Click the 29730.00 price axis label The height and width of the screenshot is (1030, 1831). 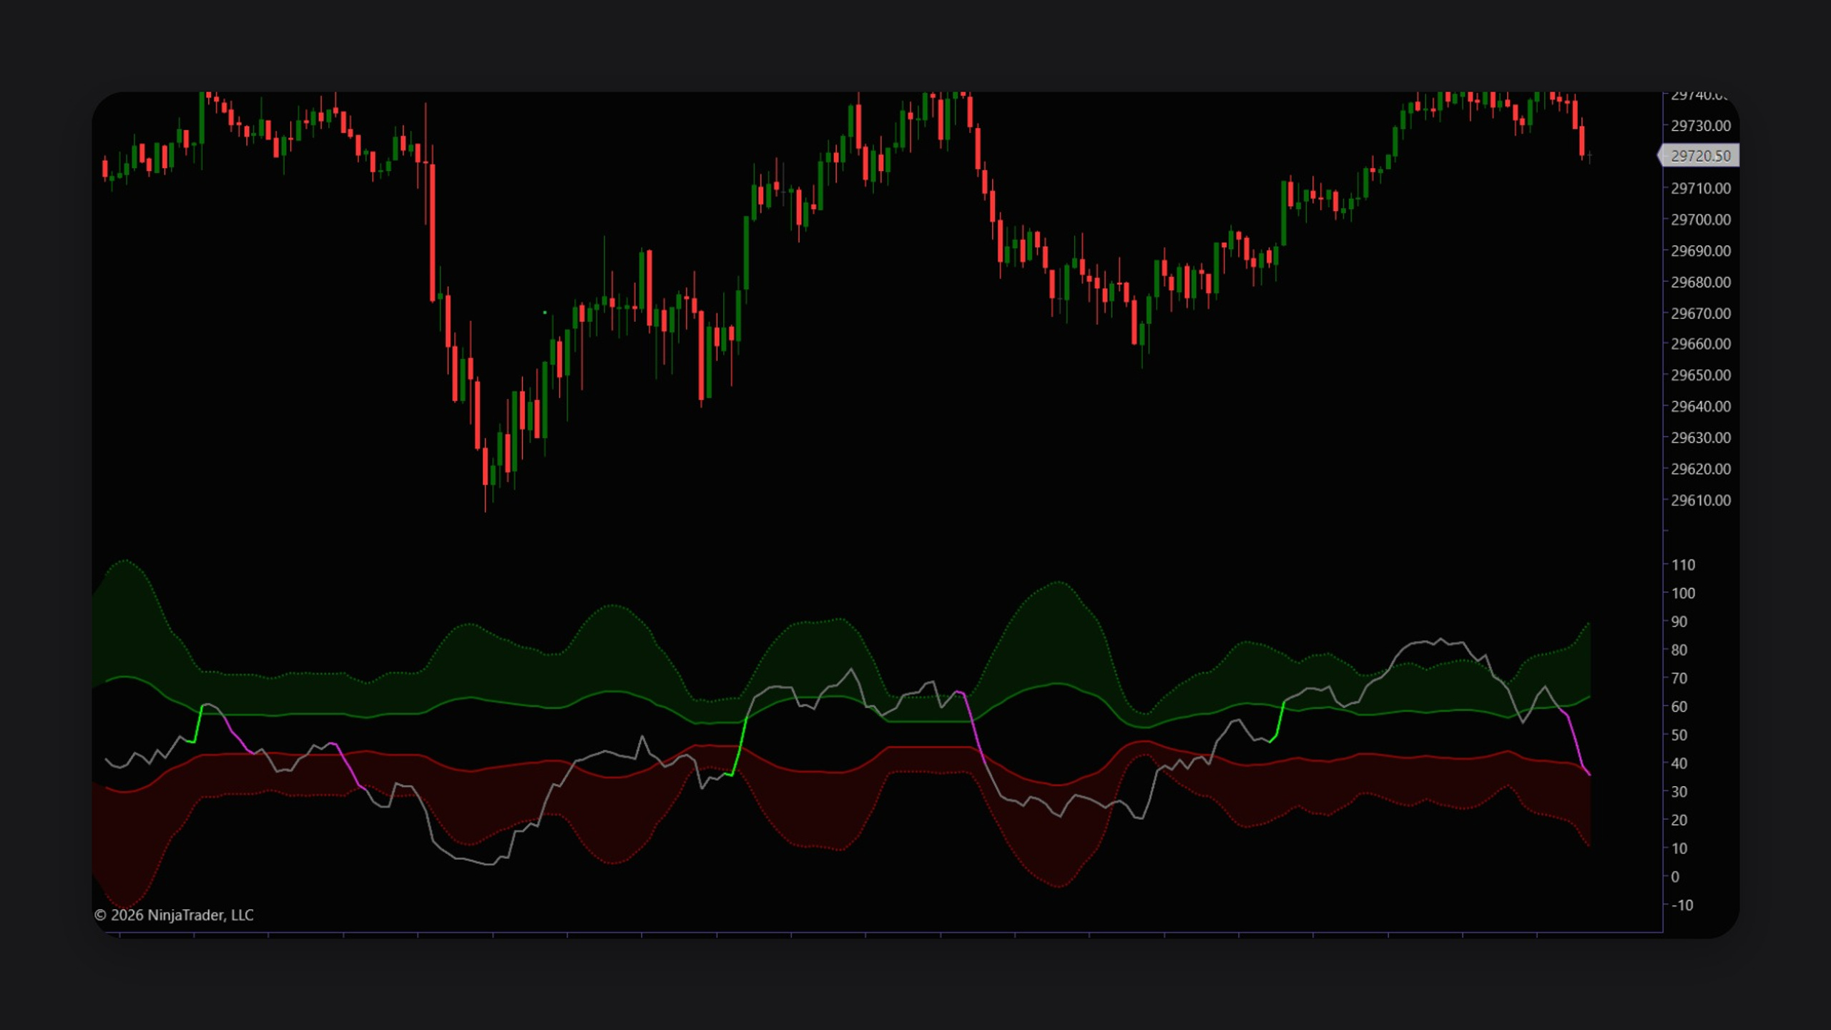click(x=1700, y=126)
